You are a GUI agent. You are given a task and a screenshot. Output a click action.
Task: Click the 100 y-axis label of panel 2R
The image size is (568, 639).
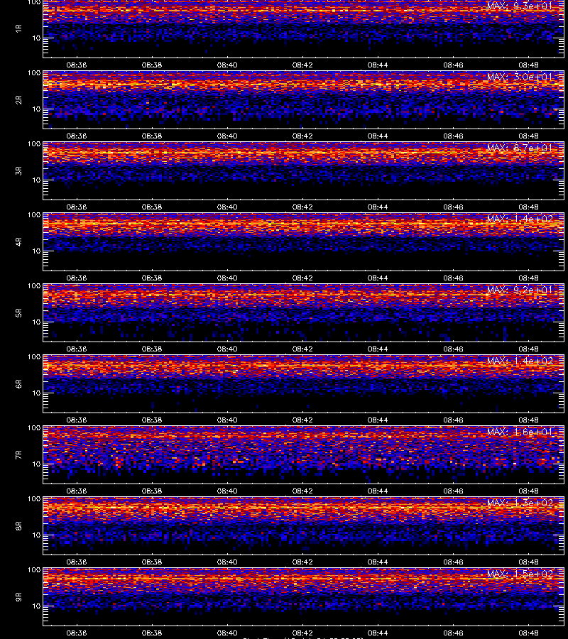[x=34, y=73]
